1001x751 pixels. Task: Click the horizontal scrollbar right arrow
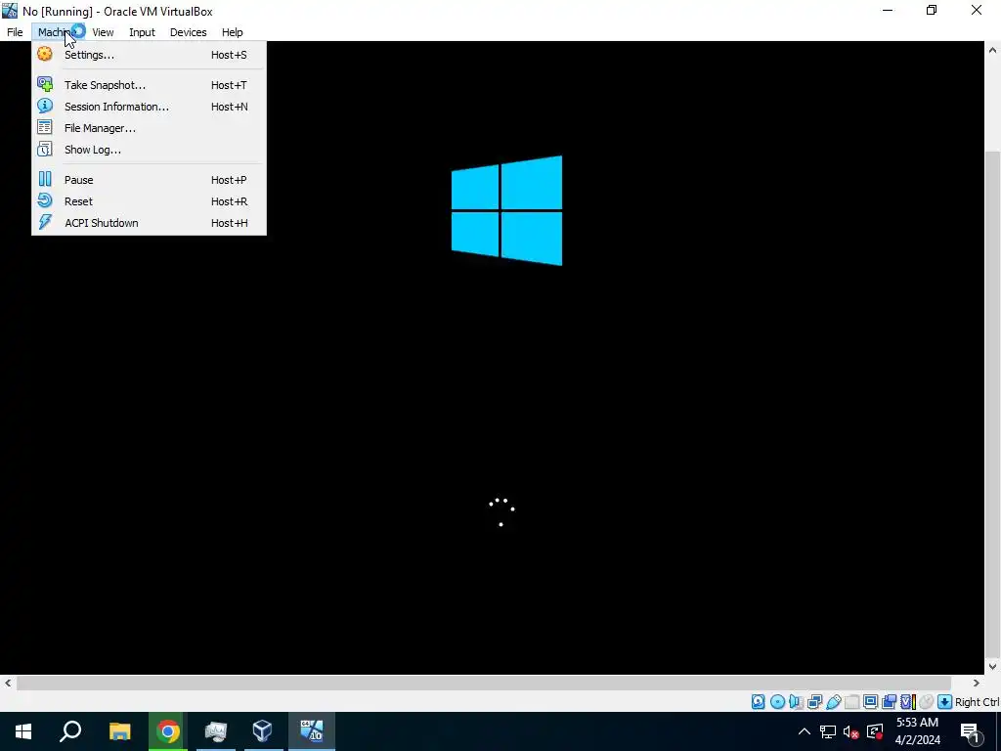(x=977, y=684)
